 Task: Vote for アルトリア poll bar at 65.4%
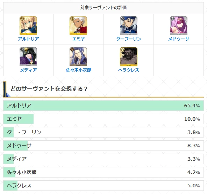pyautogui.click(x=103, y=106)
